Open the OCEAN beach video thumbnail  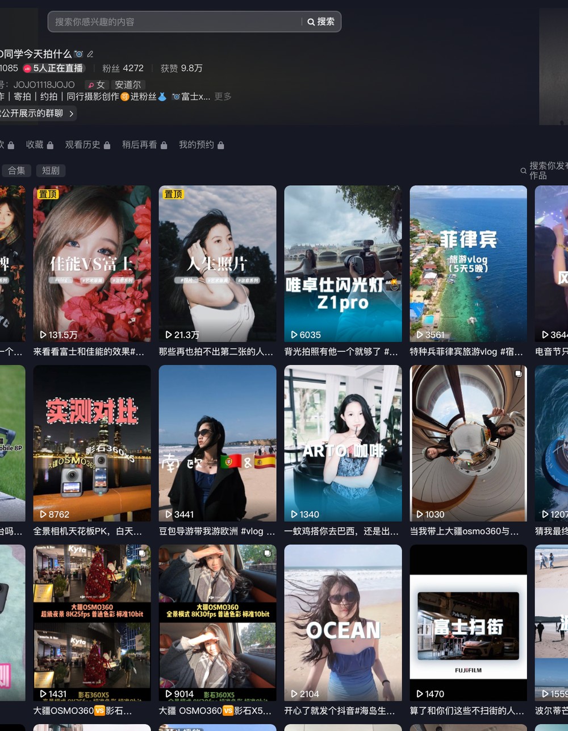pyautogui.click(x=343, y=623)
